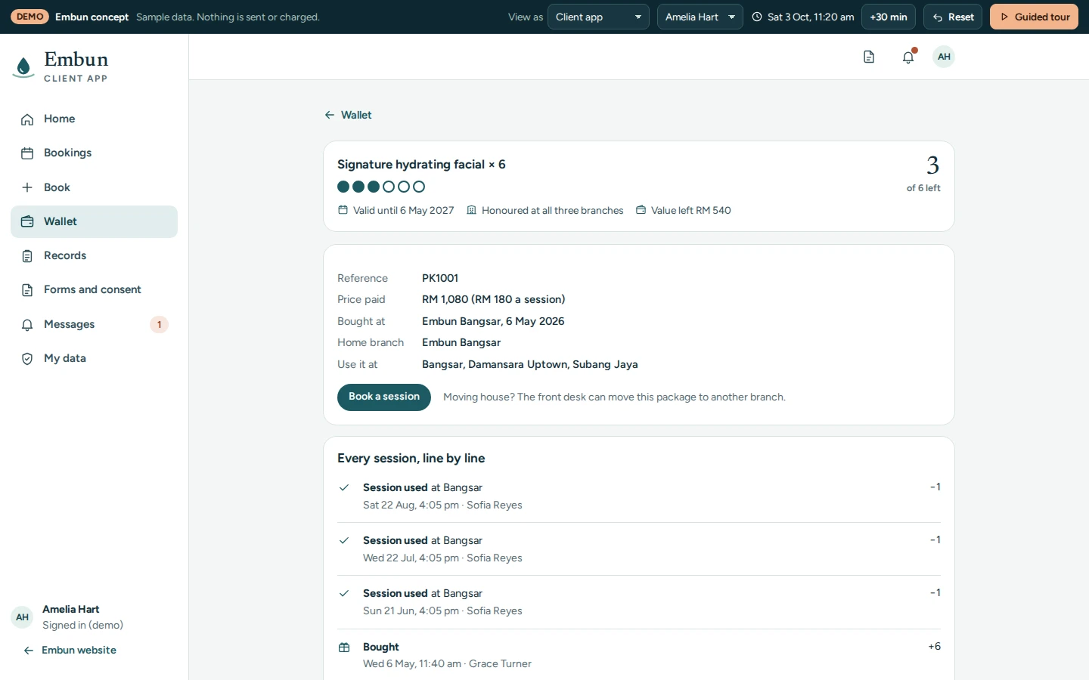Click the Embun water drop logo
The height and width of the screenshot is (680, 1089).
(x=23, y=67)
